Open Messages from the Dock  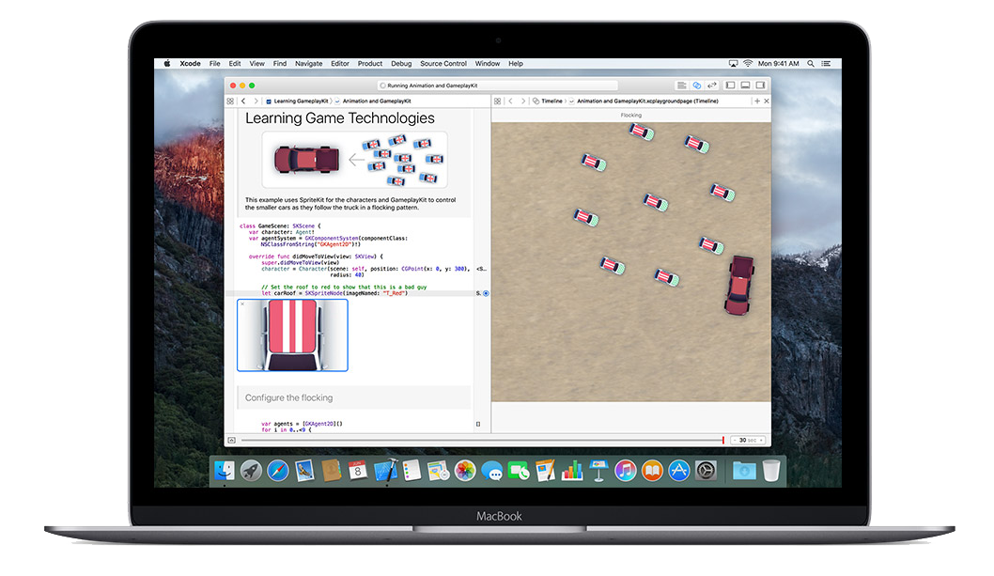pyautogui.click(x=492, y=471)
